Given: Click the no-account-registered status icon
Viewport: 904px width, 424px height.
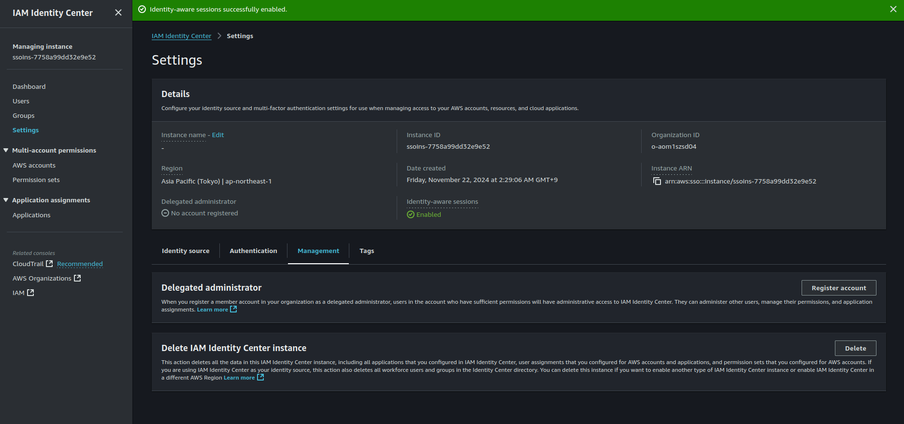Looking at the screenshot, I should pyautogui.click(x=165, y=213).
